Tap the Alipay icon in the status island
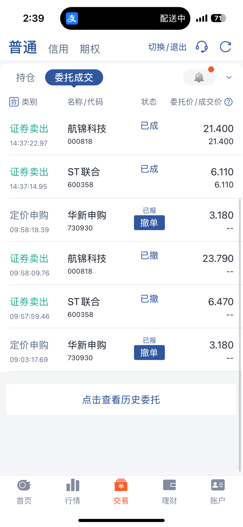 72,18
